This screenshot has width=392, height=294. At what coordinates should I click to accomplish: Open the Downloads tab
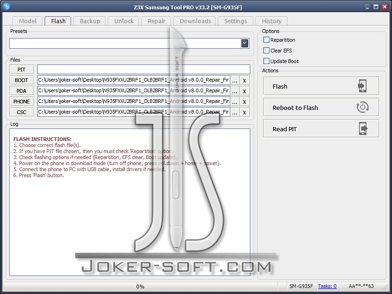pos(195,21)
